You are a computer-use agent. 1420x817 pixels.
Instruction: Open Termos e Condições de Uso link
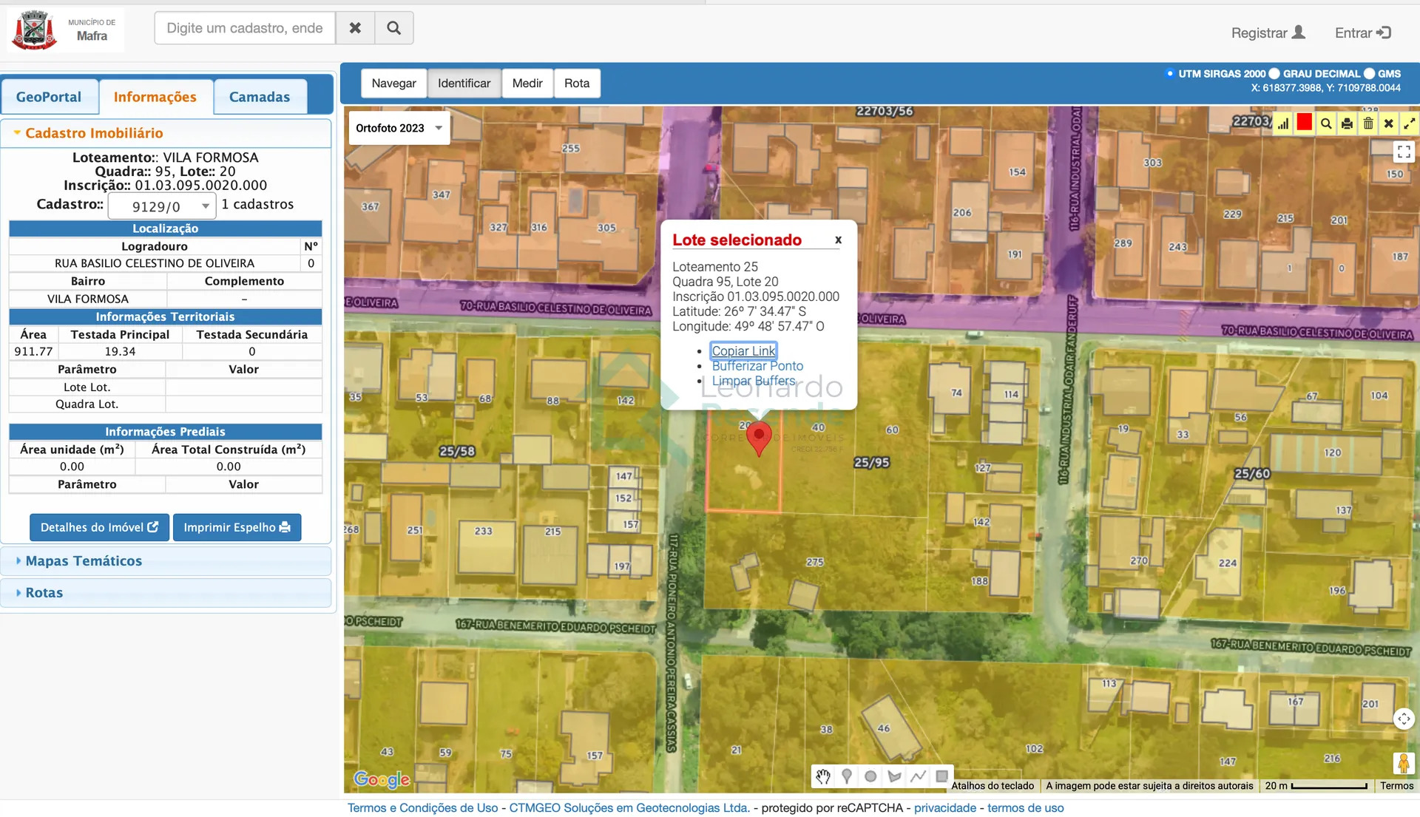(x=423, y=808)
